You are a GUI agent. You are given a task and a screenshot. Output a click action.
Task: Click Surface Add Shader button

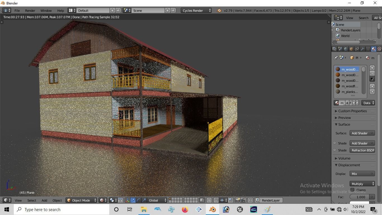coord(362,133)
